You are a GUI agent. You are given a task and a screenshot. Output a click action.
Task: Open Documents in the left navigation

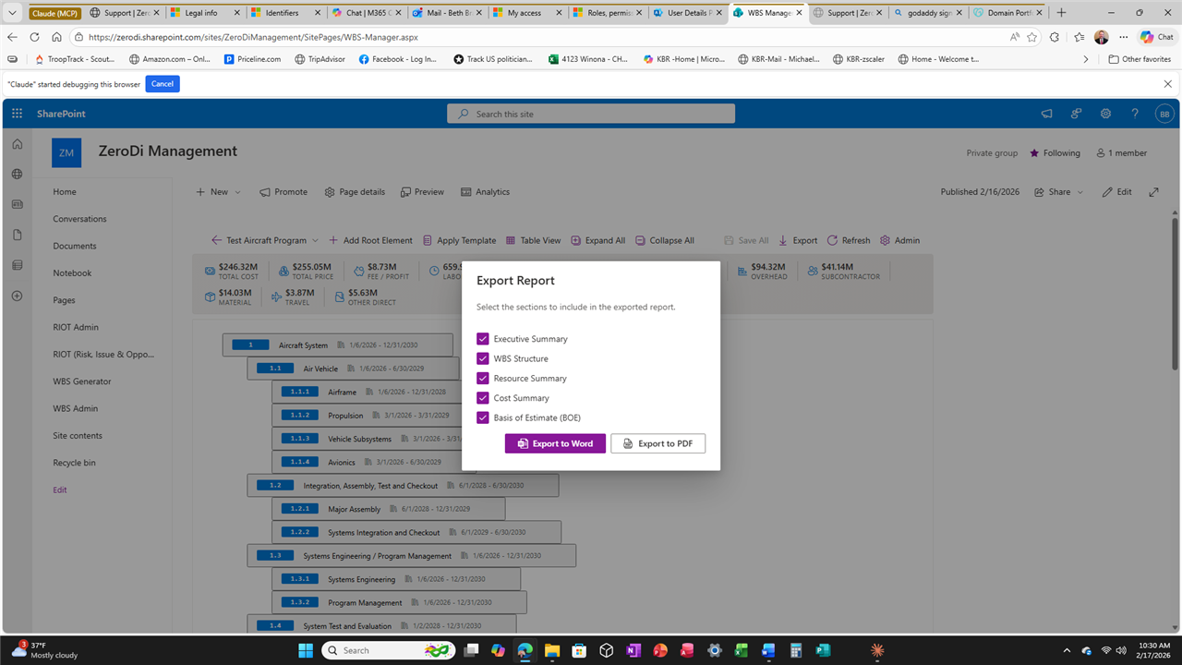[x=75, y=246]
